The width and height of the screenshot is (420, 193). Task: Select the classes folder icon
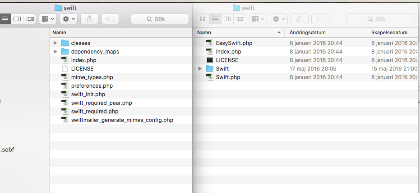pos(65,43)
